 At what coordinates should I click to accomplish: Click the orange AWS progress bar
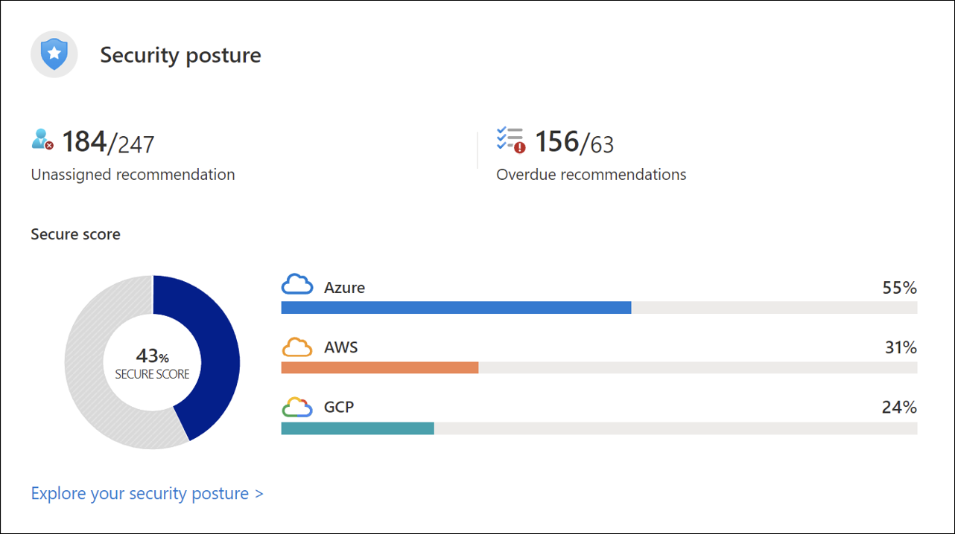tap(379, 367)
